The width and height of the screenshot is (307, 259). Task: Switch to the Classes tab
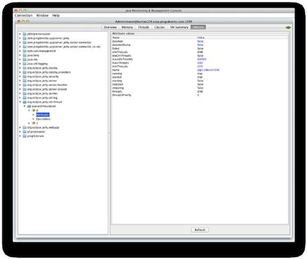tap(160, 27)
